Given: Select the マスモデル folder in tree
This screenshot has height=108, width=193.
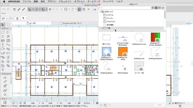Looking at the screenshot, I should pyautogui.click(x=109, y=22).
